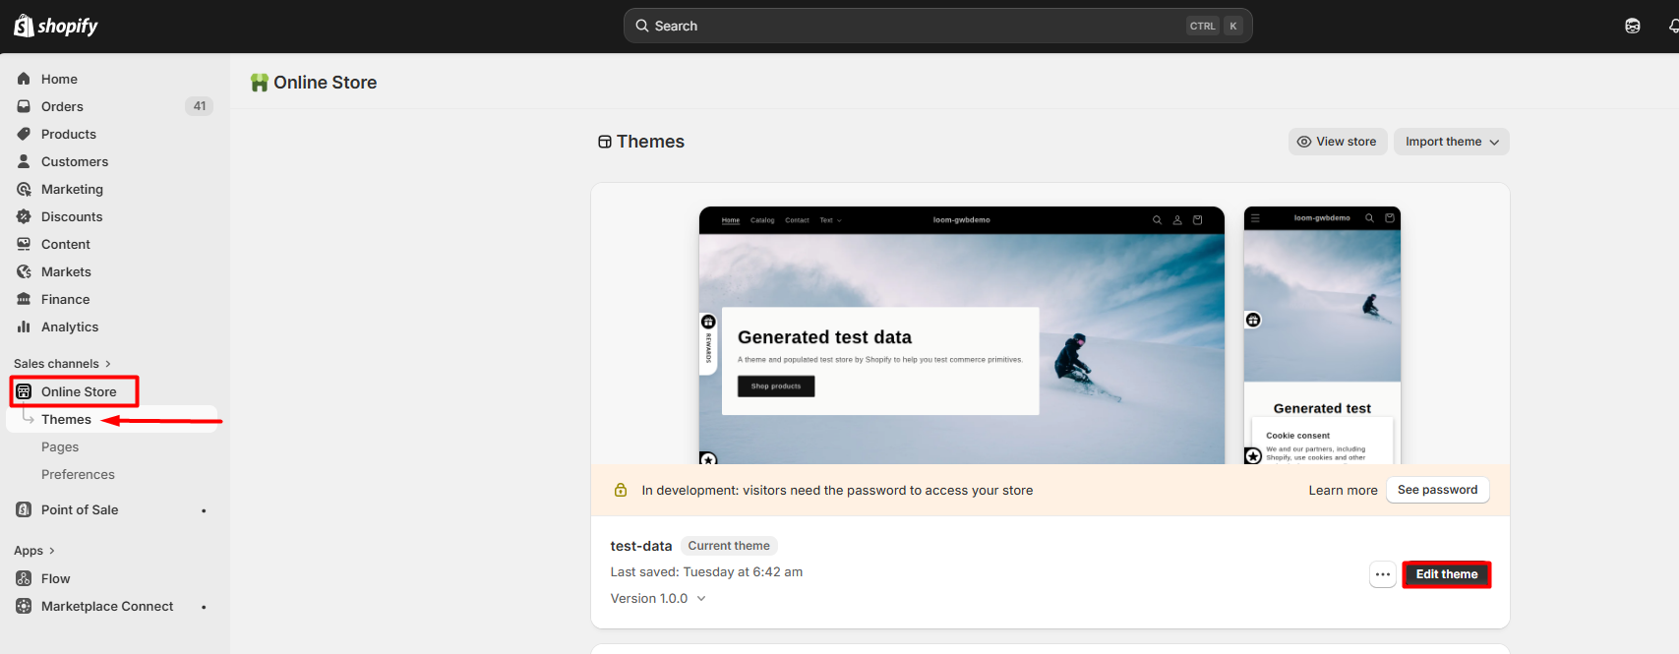Click the Edit theme button
This screenshot has width=1679, height=654.
(1446, 574)
